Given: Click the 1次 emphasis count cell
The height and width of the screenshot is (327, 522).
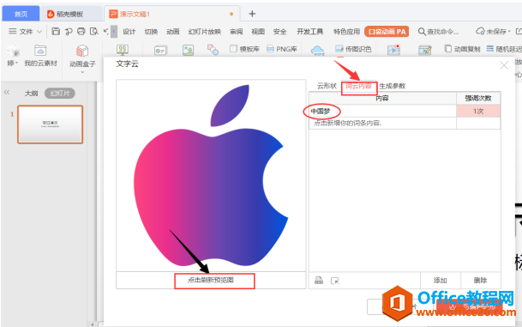Looking at the screenshot, I should [x=478, y=112].
